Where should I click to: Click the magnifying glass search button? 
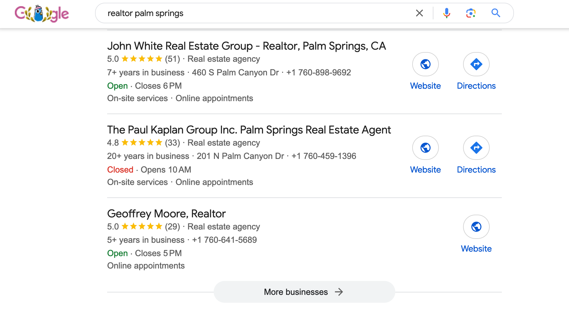(495, 13)
